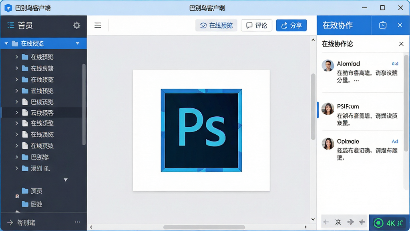Click the Alomiad comment name
Image resolution: width=410 pixels, height=231 pixels.
(348, 64)
